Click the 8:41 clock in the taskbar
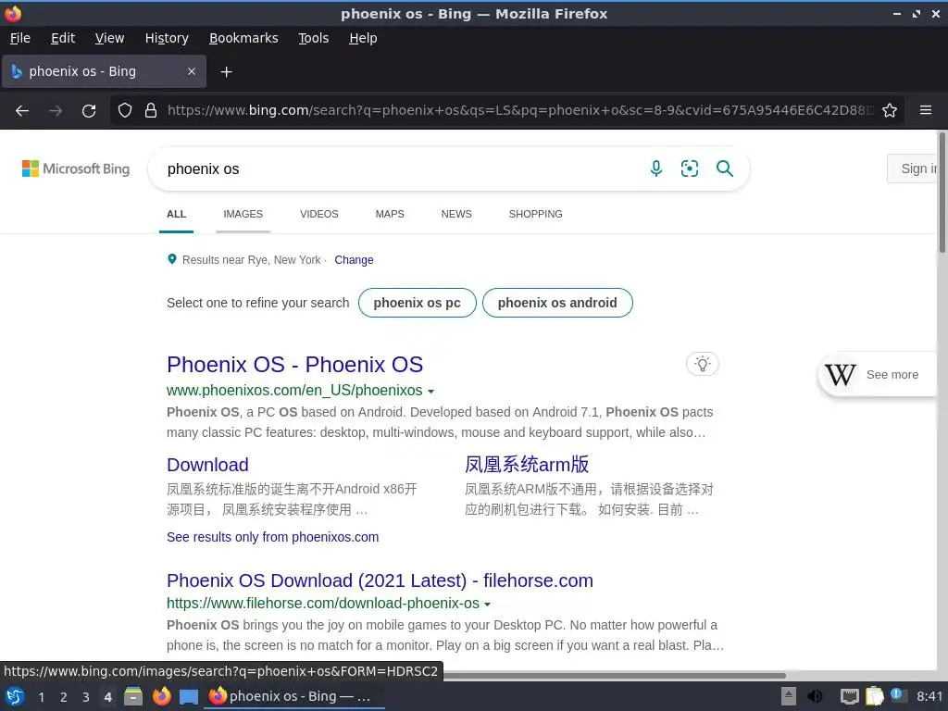The image size is (948, 711). [x=929, y=696]
